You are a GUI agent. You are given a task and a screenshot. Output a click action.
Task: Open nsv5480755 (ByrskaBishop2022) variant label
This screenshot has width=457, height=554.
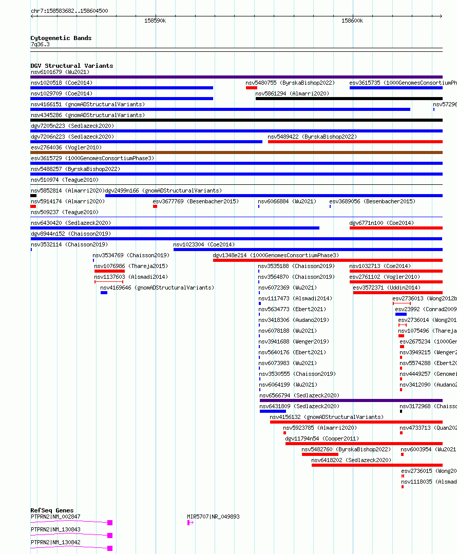[290, 83]
